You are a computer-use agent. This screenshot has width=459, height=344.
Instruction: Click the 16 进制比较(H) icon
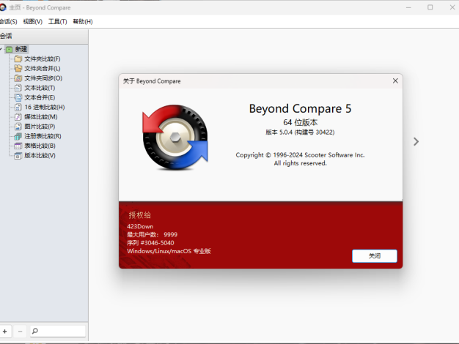(18, 107)
